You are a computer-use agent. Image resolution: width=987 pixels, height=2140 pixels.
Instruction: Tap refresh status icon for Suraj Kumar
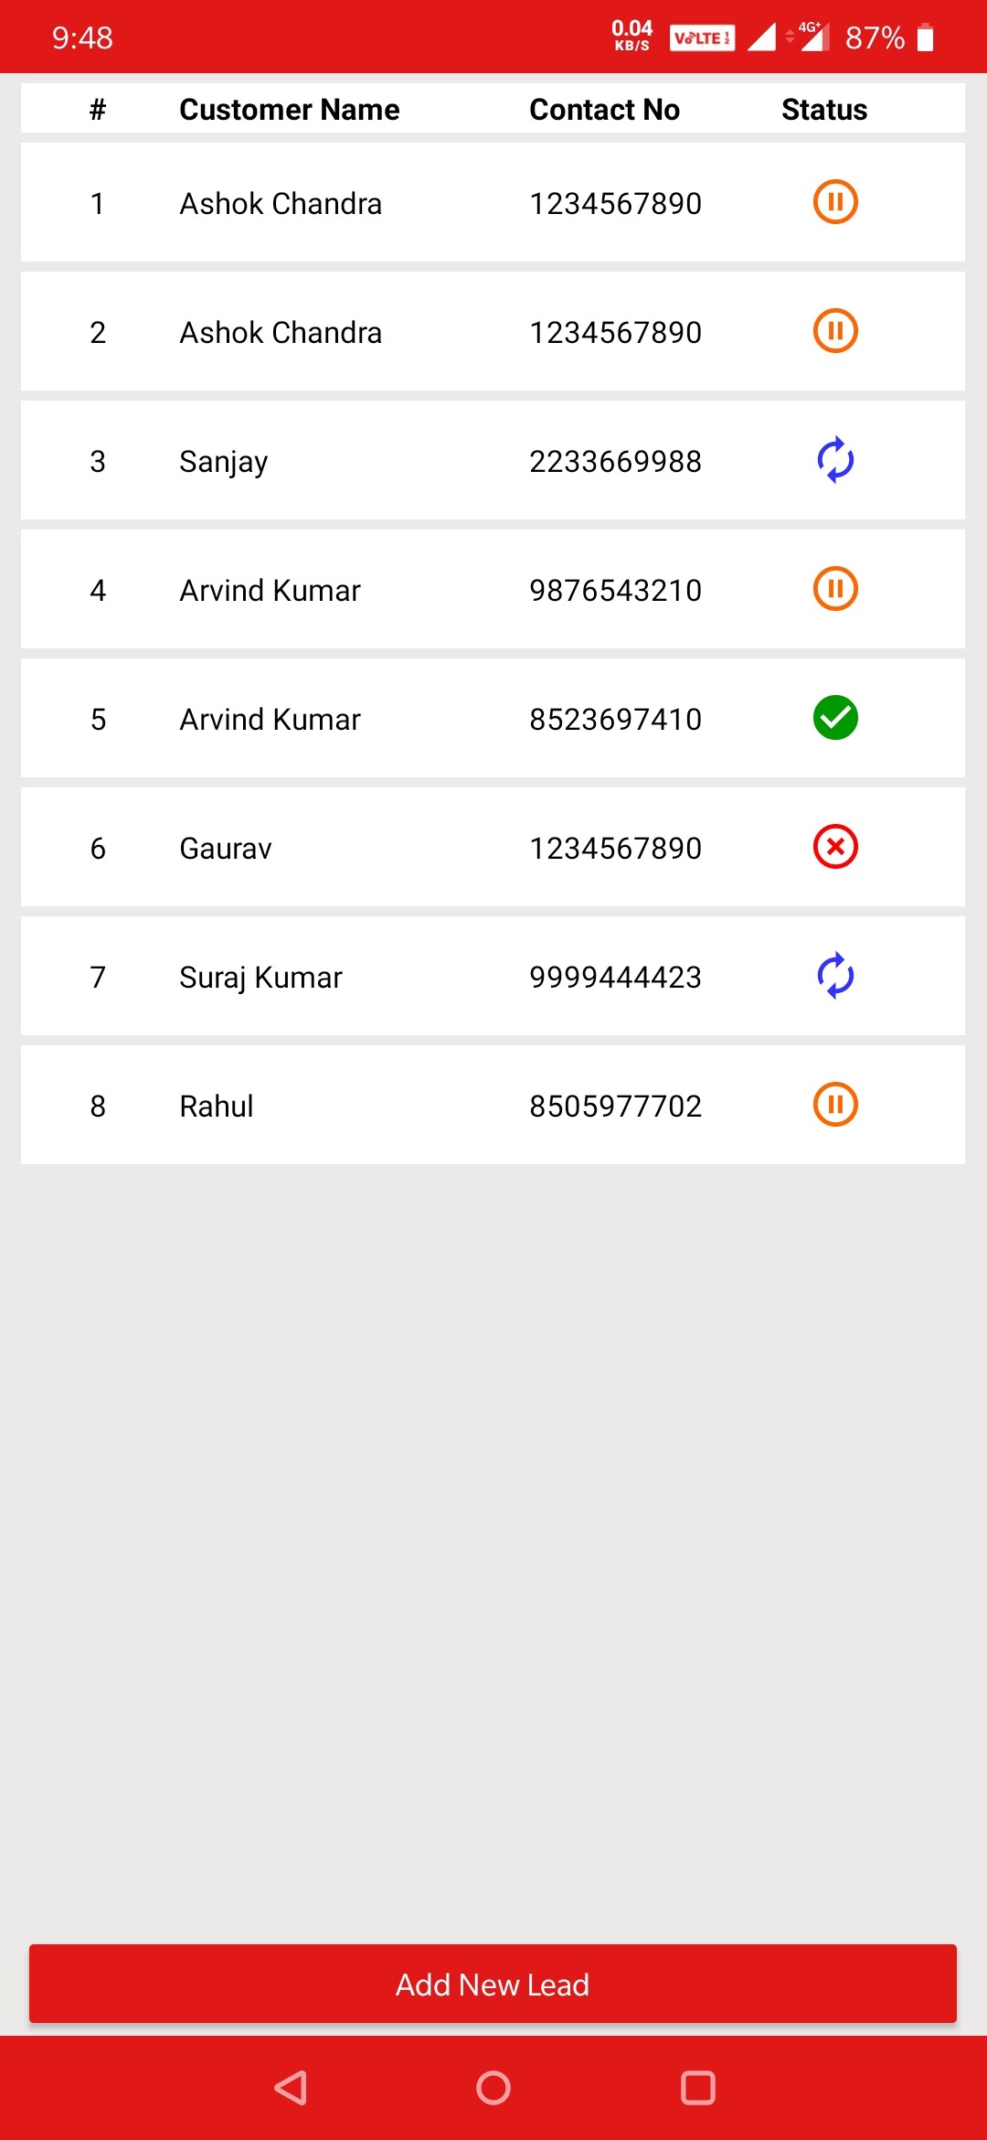coord(835,976)
